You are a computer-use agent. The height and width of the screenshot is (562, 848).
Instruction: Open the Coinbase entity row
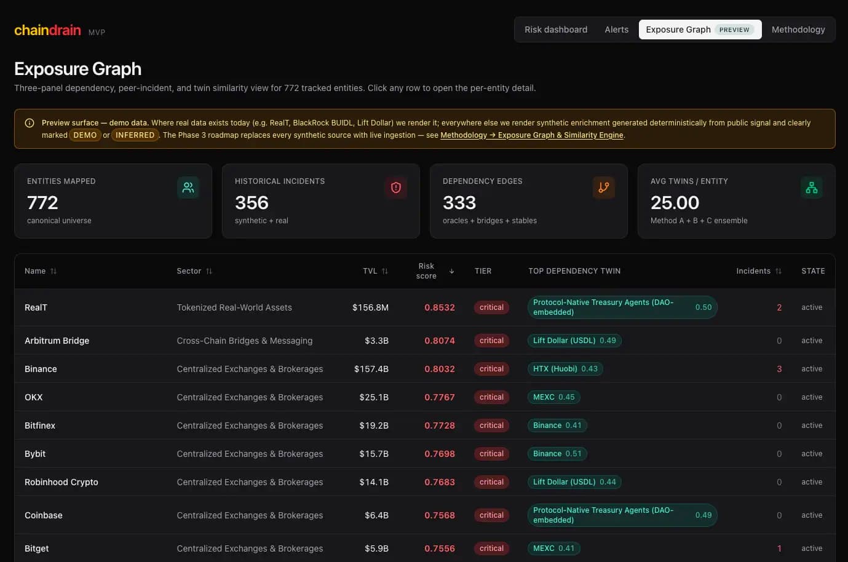(x=425, y=515)
